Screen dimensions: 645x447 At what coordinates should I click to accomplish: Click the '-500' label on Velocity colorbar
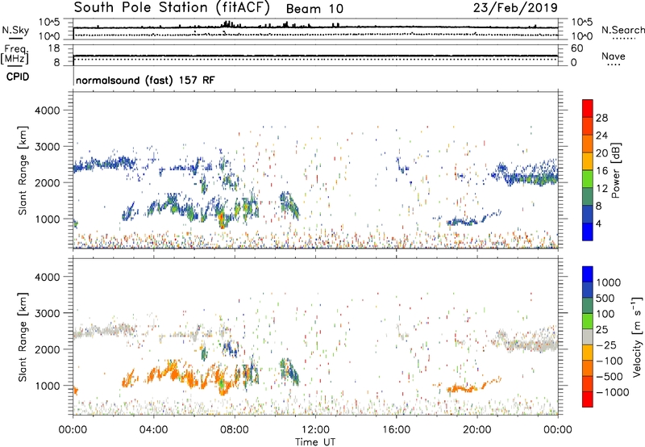(x=609, y=376)
